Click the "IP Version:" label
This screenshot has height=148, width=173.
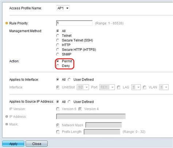[x=18, y=109]
